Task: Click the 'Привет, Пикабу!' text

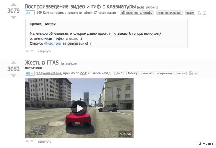Action: click(43, 24)
